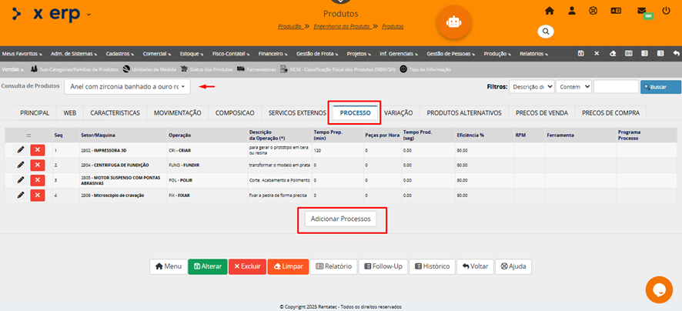
Task: Open the Contem filter condition dropdown
Action: [573, 87]
